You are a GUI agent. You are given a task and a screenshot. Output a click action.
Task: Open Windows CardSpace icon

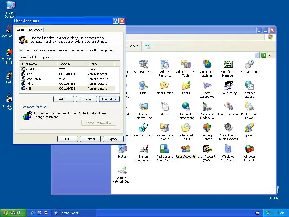point(228,153)
